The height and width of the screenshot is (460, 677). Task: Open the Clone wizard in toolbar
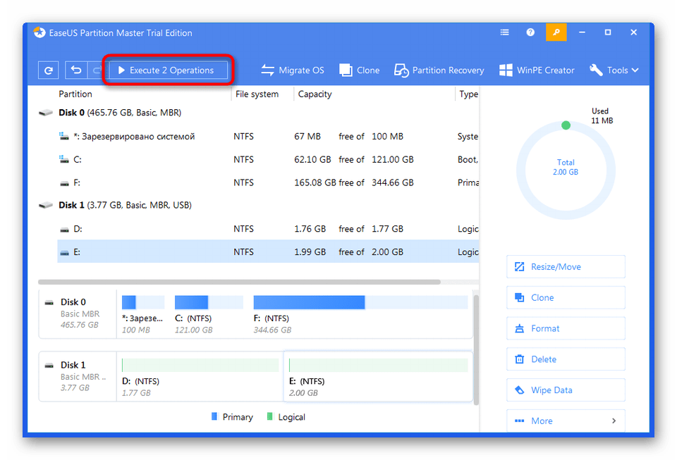(360, 70)
